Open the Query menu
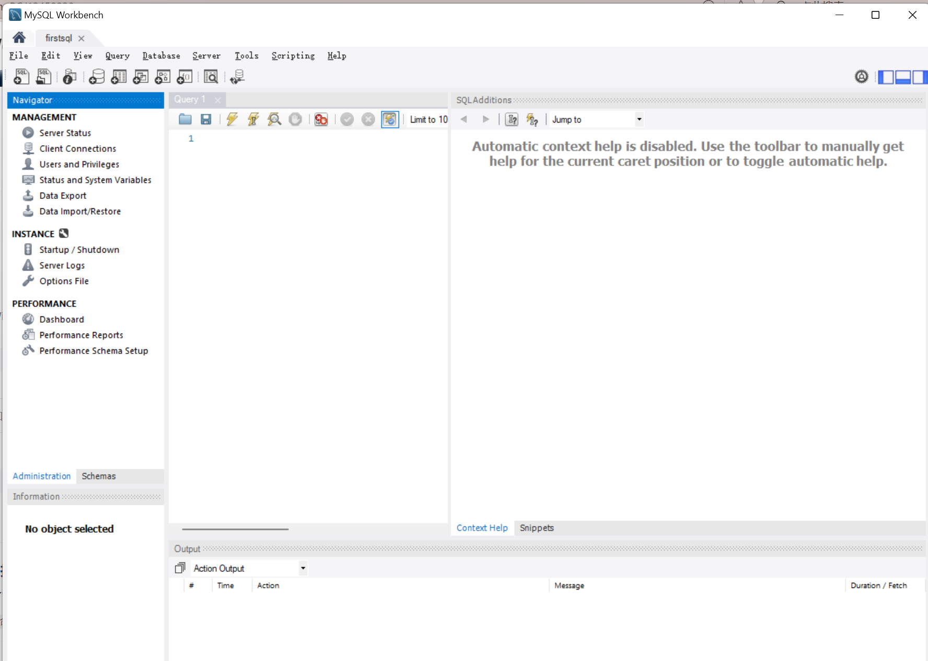 click(117, 56)
